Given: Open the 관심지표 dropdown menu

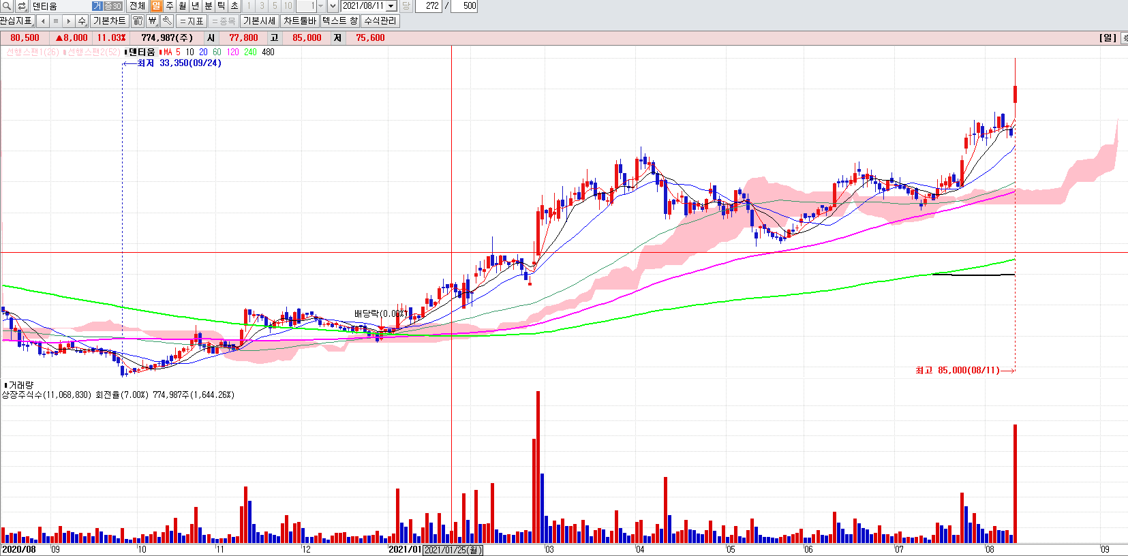Looking at the screenshot, I should tap(16, 21).
